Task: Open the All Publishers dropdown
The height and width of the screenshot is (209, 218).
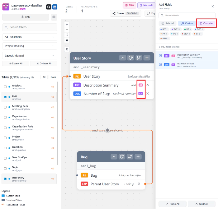Action: tap(30, 37)
